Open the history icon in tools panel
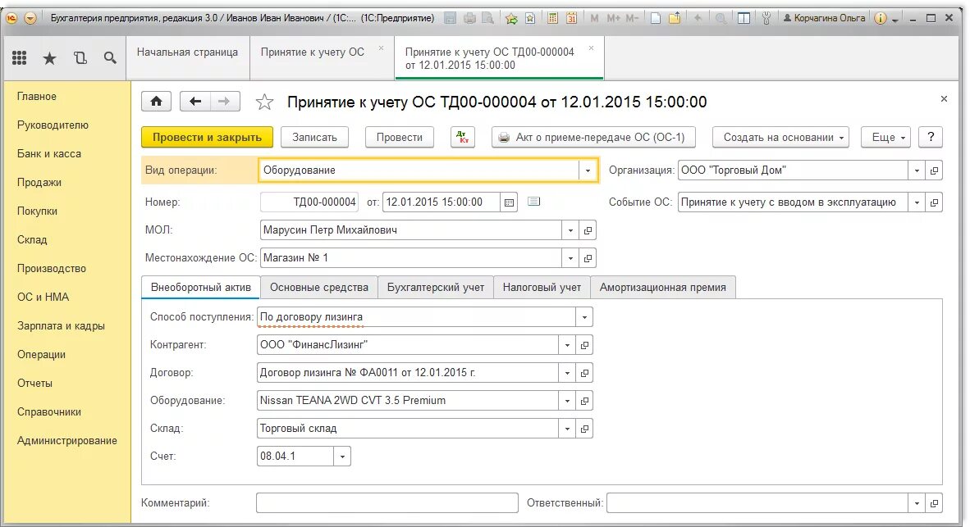This screenshot has width=970, height=527. pyautogui.click(x=80, y=58)
